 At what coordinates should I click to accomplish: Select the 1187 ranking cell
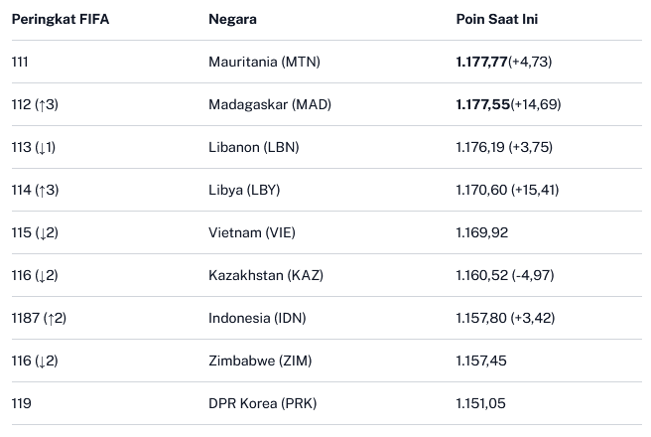coord(39,318)
